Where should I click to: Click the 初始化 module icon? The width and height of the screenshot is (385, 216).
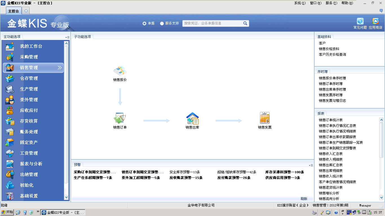click(x=10, y=185)
